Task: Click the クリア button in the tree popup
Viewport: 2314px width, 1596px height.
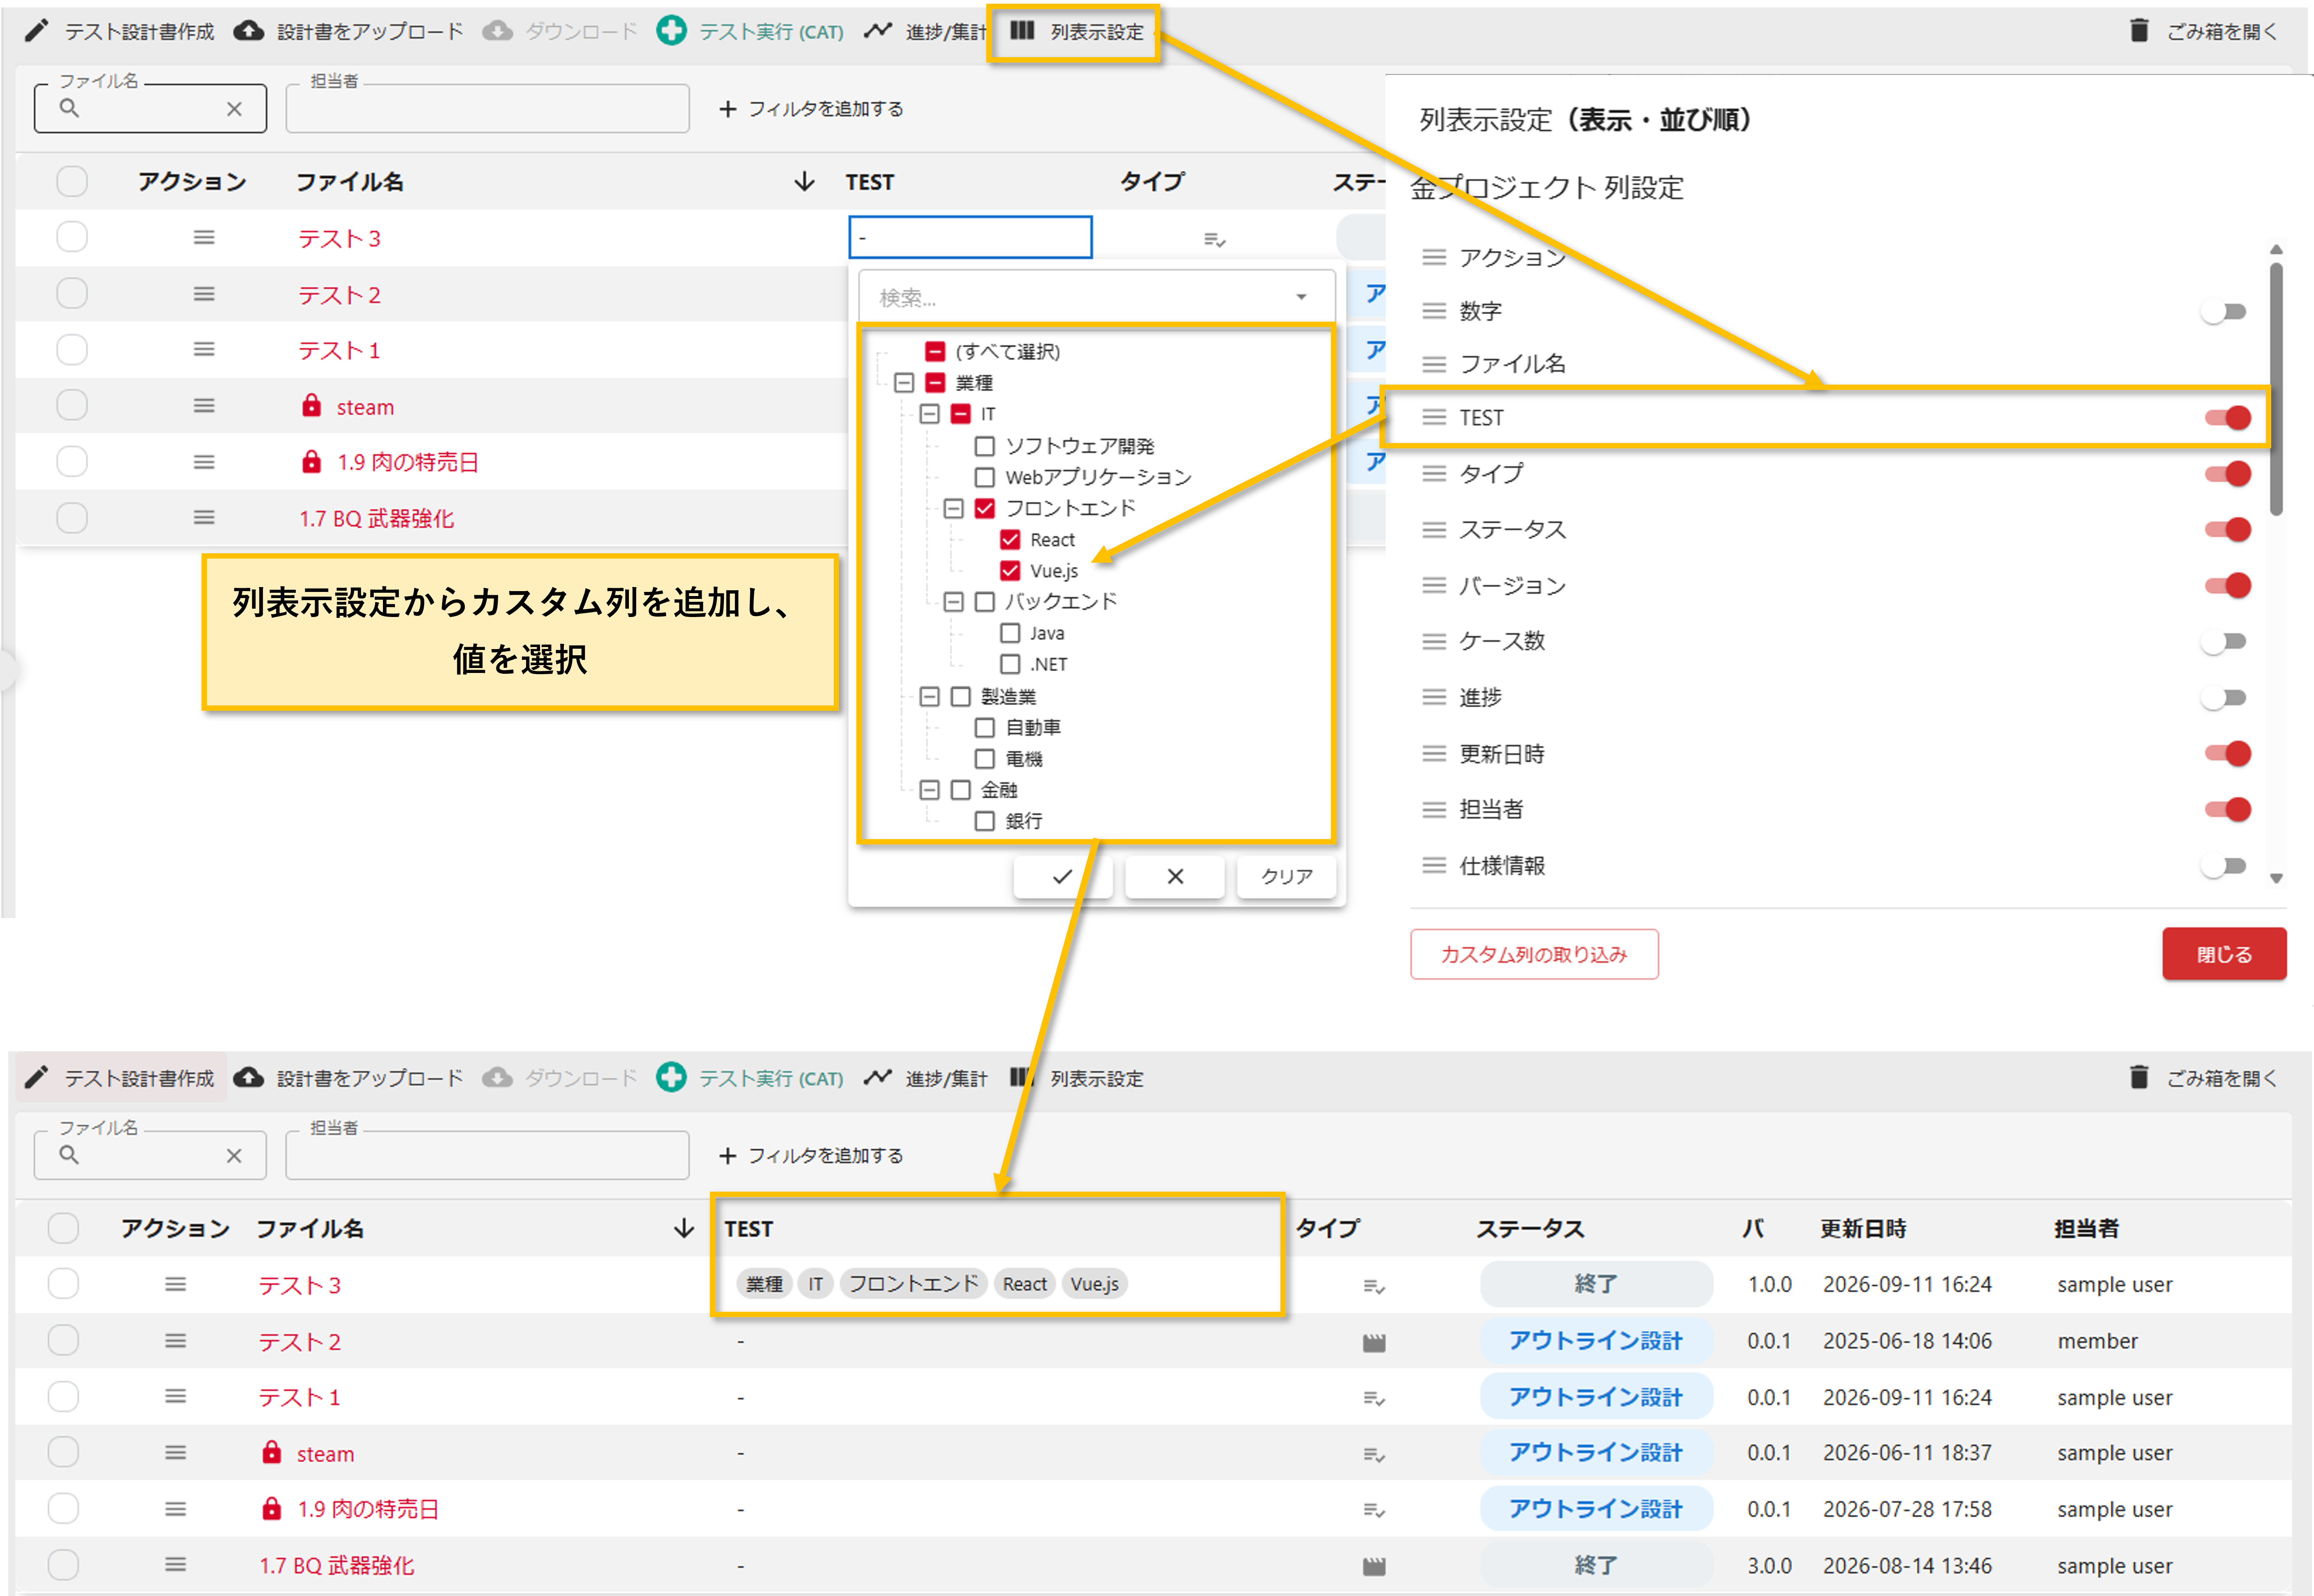Action: [1287, 877]
